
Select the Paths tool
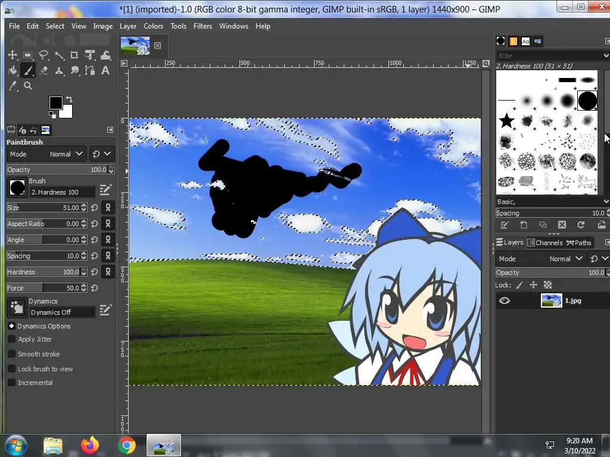click(x=90, y=71)
